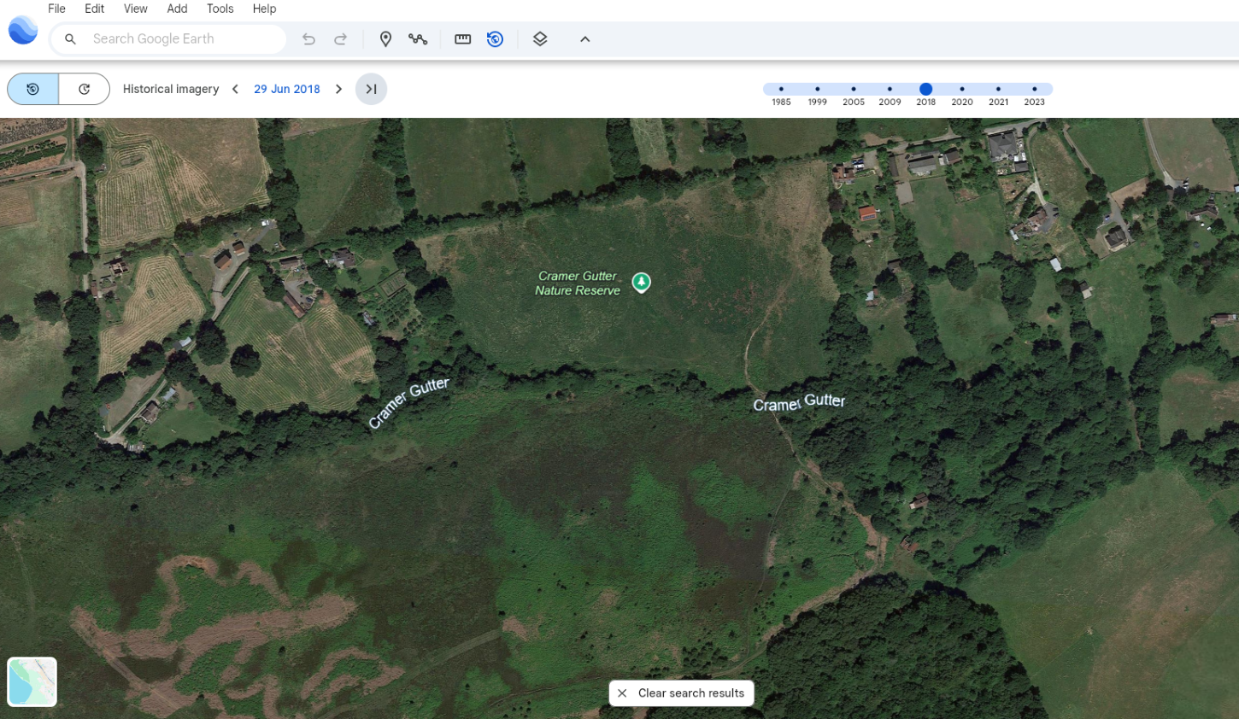Open the File menu
This screenshot has height=719, width=1239.
click(x=56, y=9)
